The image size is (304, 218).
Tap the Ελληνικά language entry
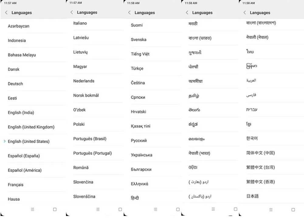(x=140, y=184)
